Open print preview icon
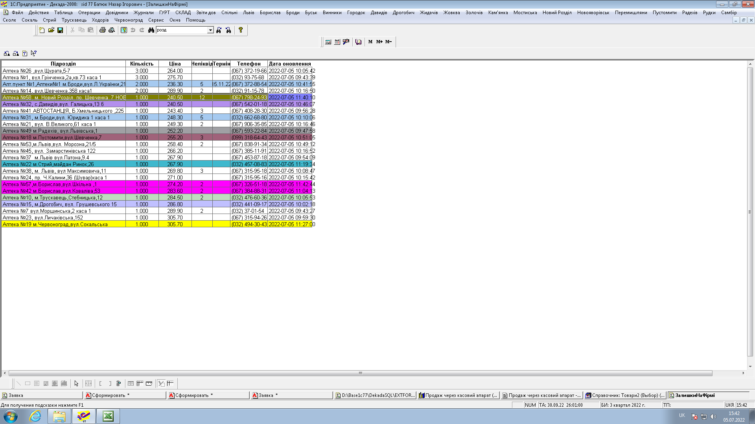 click(x=112, y=30)
